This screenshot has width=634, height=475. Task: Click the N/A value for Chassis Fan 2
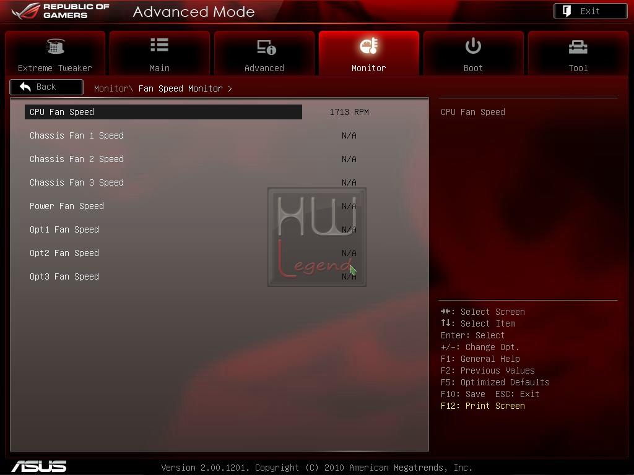click(x=349, y=159)
